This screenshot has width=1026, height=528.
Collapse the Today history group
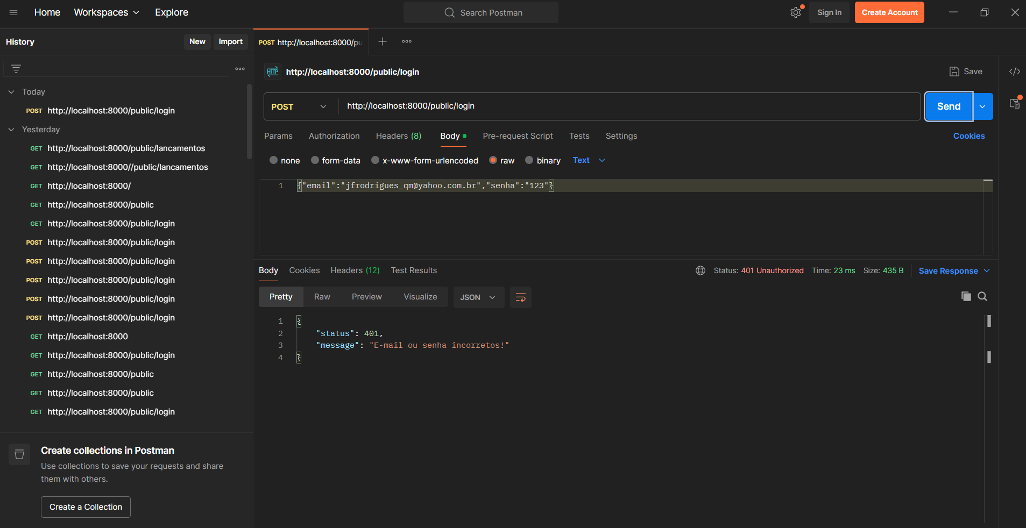click(x=11, y=92)
